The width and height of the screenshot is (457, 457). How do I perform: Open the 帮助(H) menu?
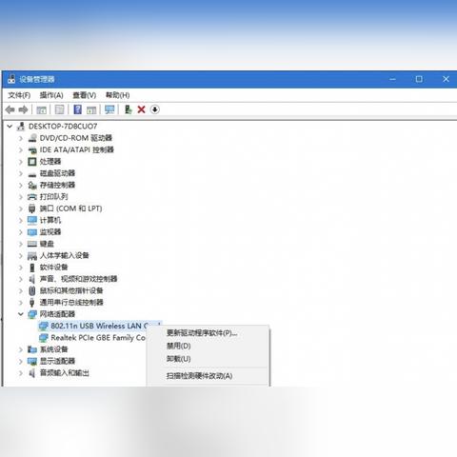pos(117,95)
